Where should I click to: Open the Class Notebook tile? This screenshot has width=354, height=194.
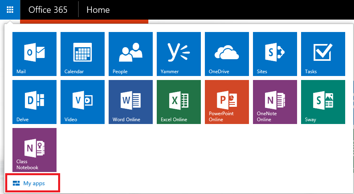34,150
